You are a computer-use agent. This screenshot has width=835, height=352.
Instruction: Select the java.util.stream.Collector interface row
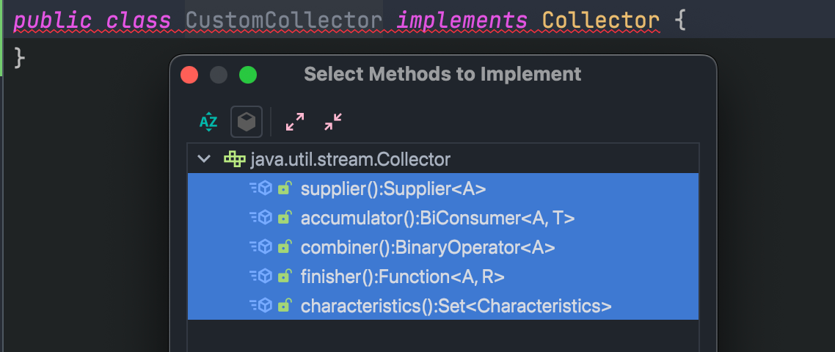click(442, 158)
